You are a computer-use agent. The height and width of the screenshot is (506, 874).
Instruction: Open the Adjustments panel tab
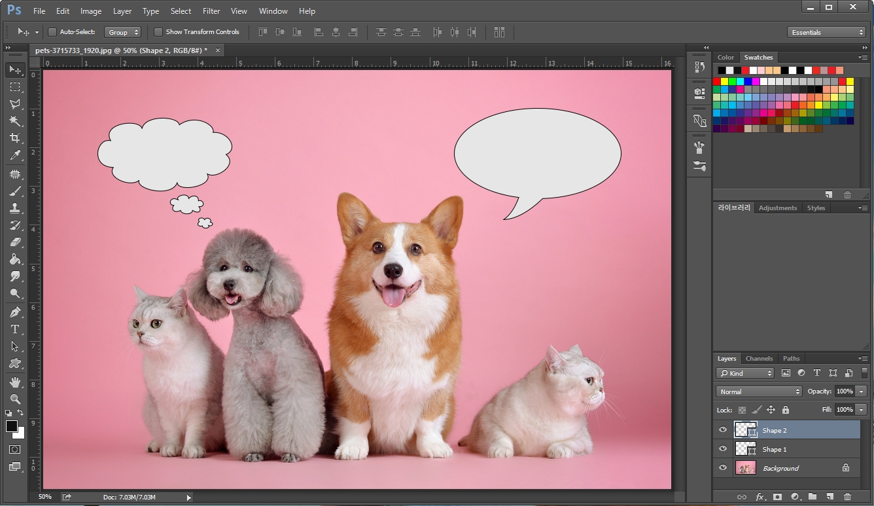coord(778,208)
